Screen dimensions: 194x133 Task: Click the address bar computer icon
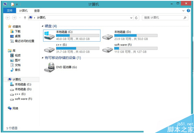(x=31, y=18)
